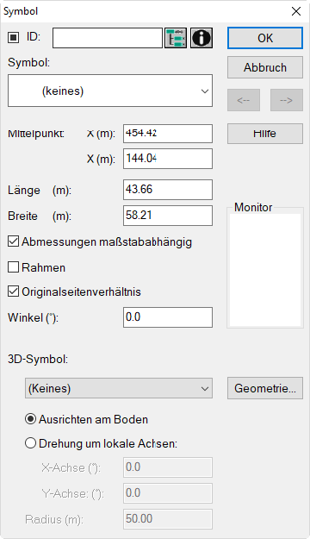This screenshot has width=310, height=539.
Task: Click the Länge (m) input field
Action: (168, 190)
